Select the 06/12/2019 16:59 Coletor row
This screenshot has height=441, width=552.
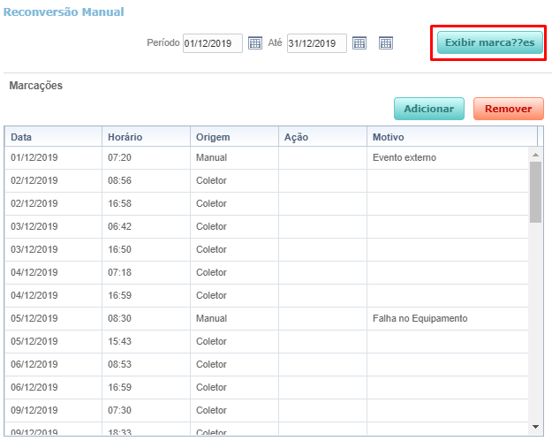click(265, 387)
